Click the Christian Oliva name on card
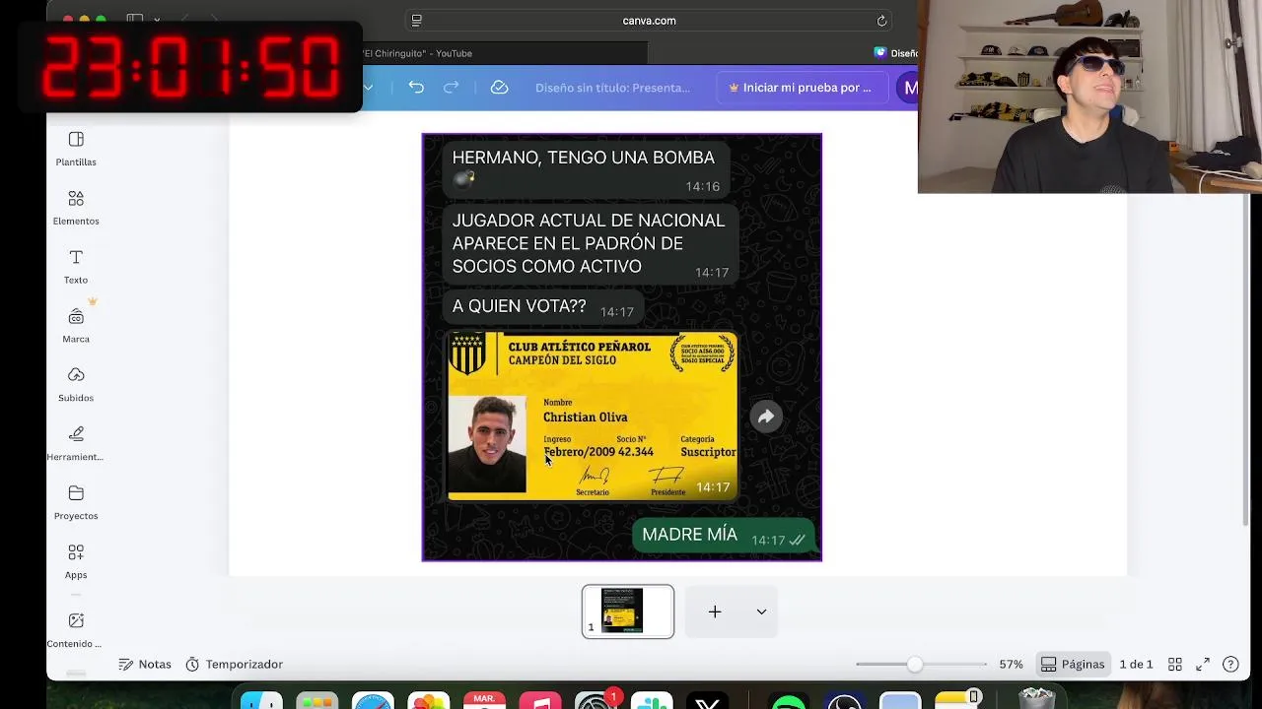Viewport: 1262px width, 709px height. (585, 418)
